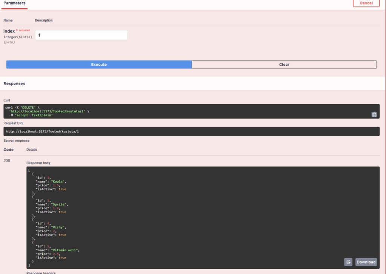Click the Name column header
Viewport: 386px width, 274px height.
click(x=8, y=20)
